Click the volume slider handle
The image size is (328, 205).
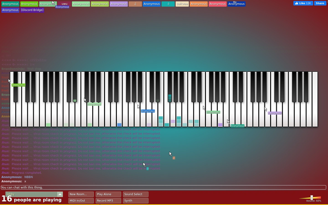(312, 198)
